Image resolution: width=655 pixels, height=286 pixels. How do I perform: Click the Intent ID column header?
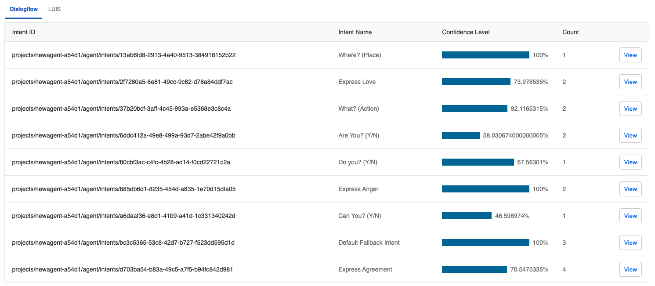[x=24, y=32]
